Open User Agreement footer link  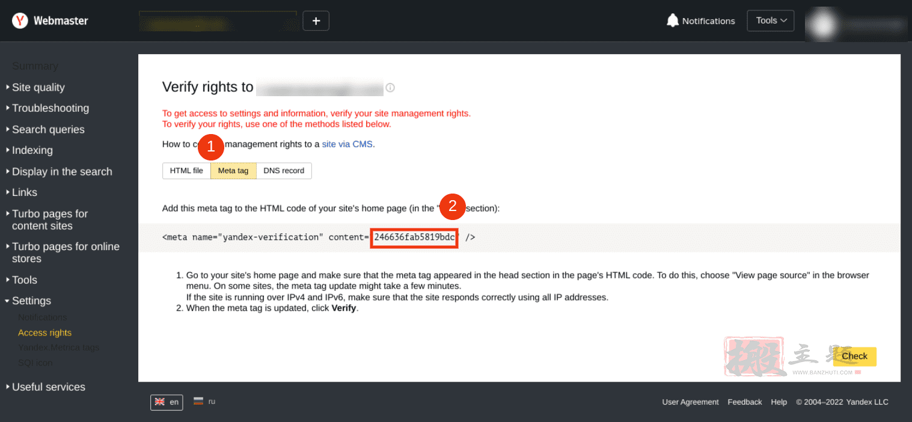[690, 402]
